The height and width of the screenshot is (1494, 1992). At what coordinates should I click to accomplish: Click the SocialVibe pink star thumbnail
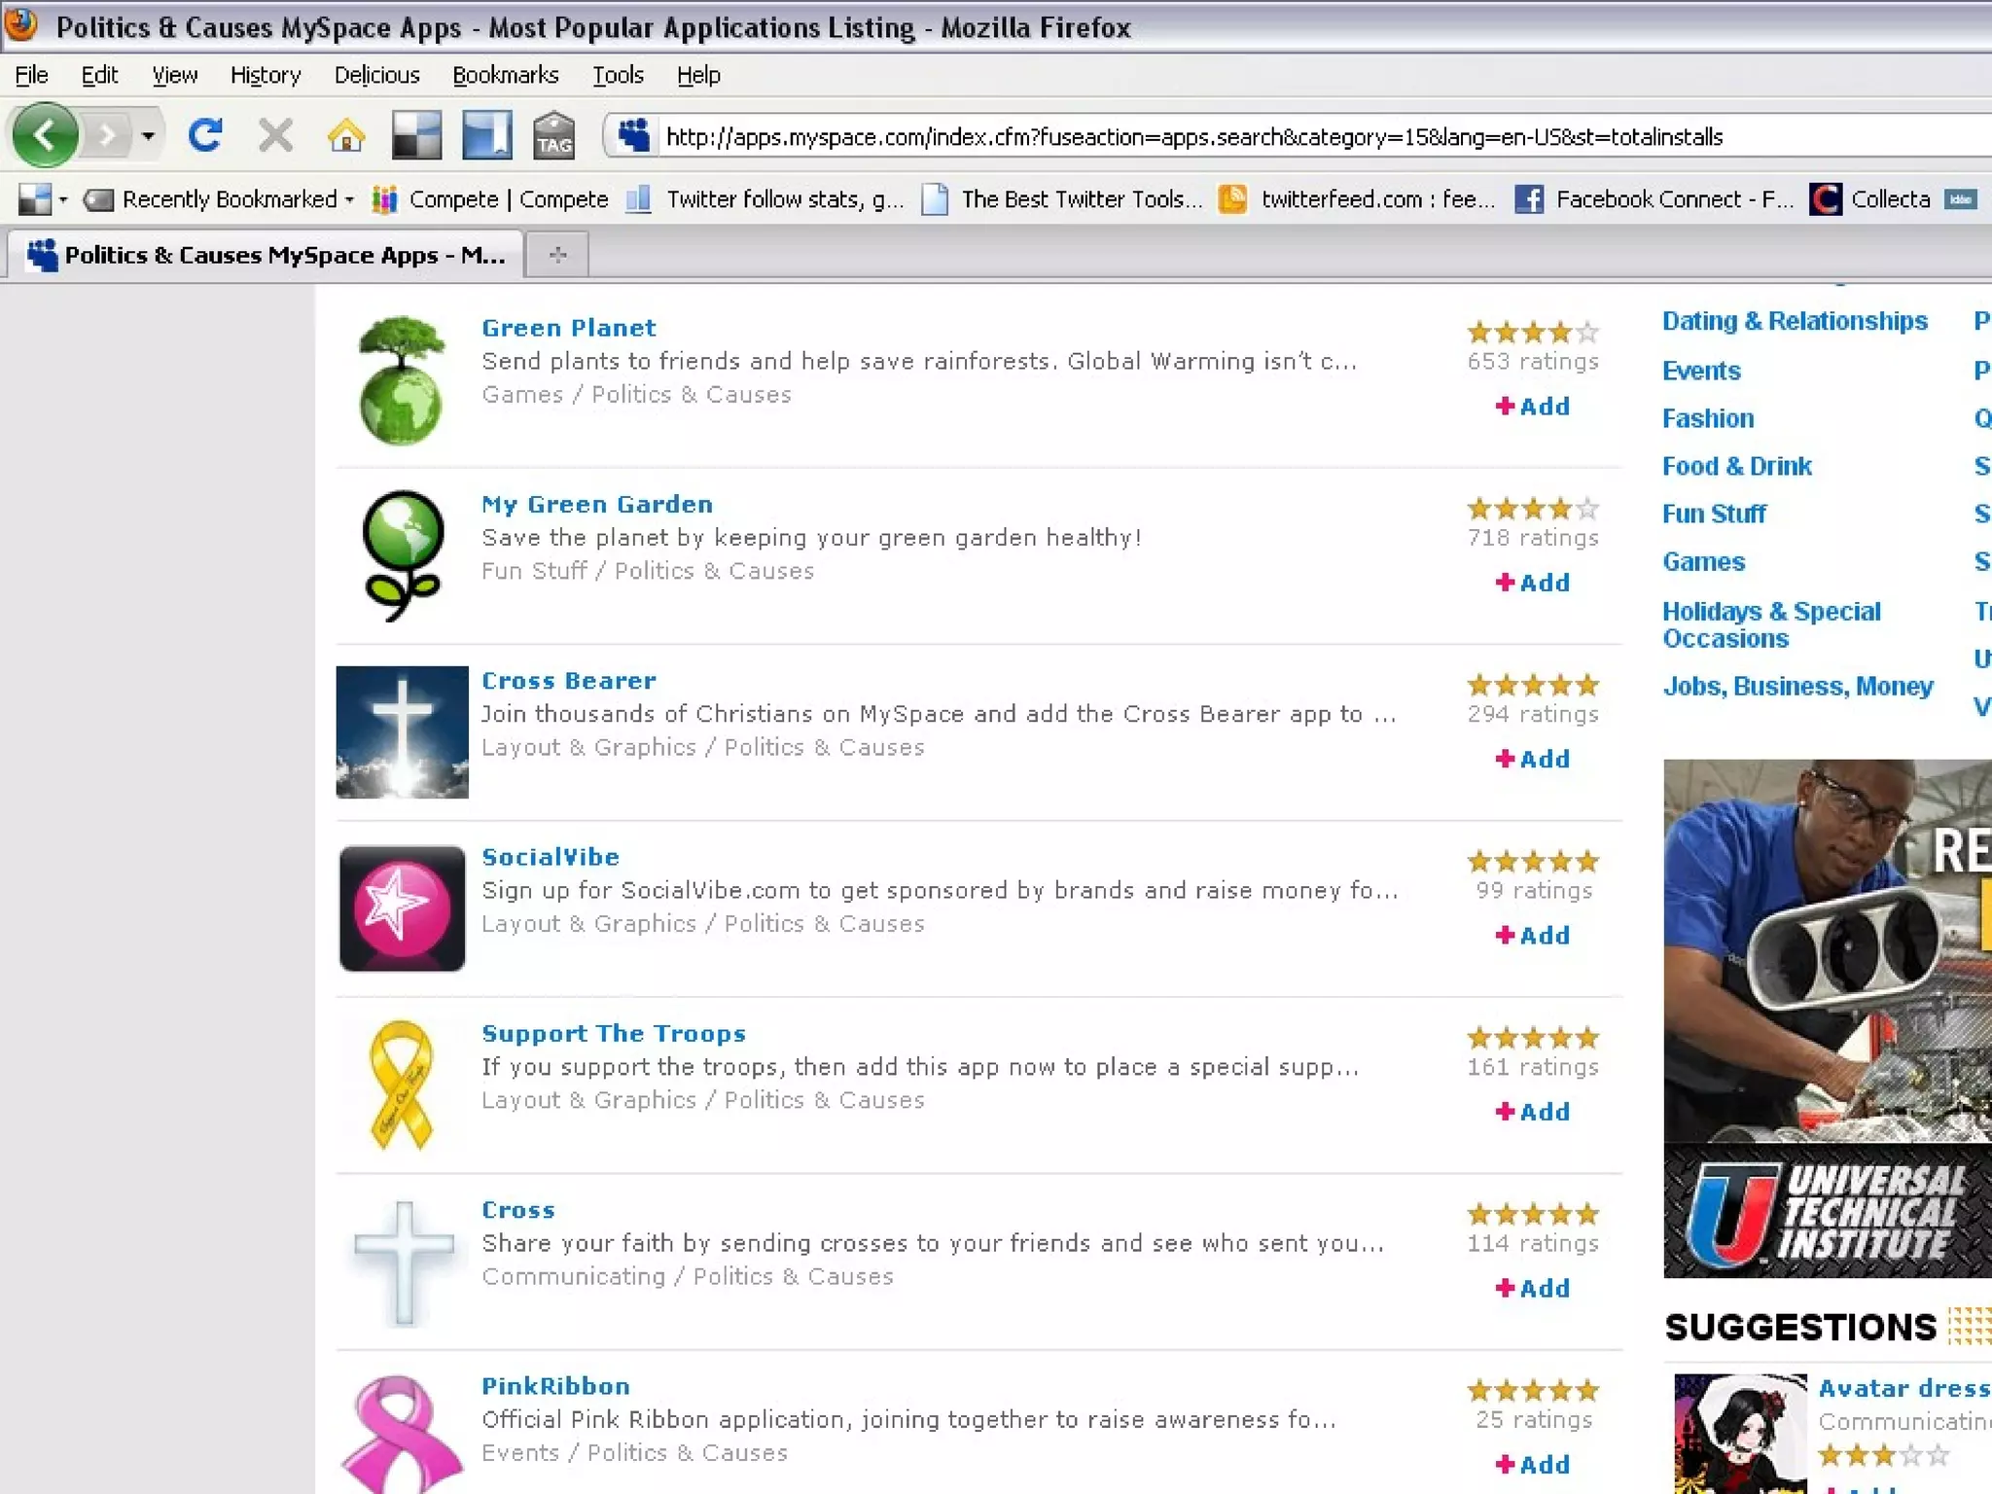[x=402, y=907]
